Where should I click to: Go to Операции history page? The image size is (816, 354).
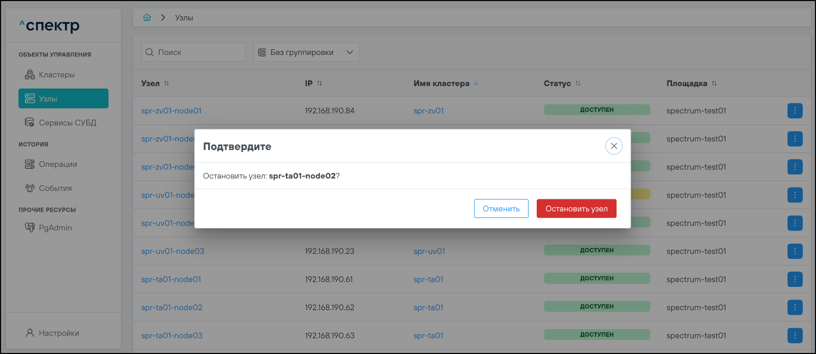[57, 164]
